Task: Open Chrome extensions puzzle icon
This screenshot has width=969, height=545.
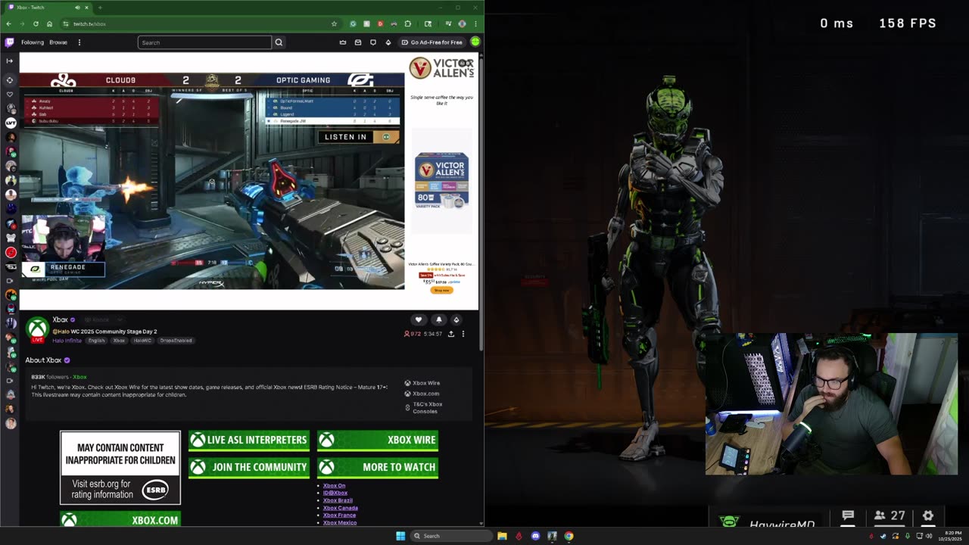Action: [408, 23]
